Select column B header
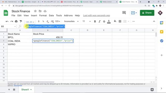The image size is (166, 93). [48, 30]
